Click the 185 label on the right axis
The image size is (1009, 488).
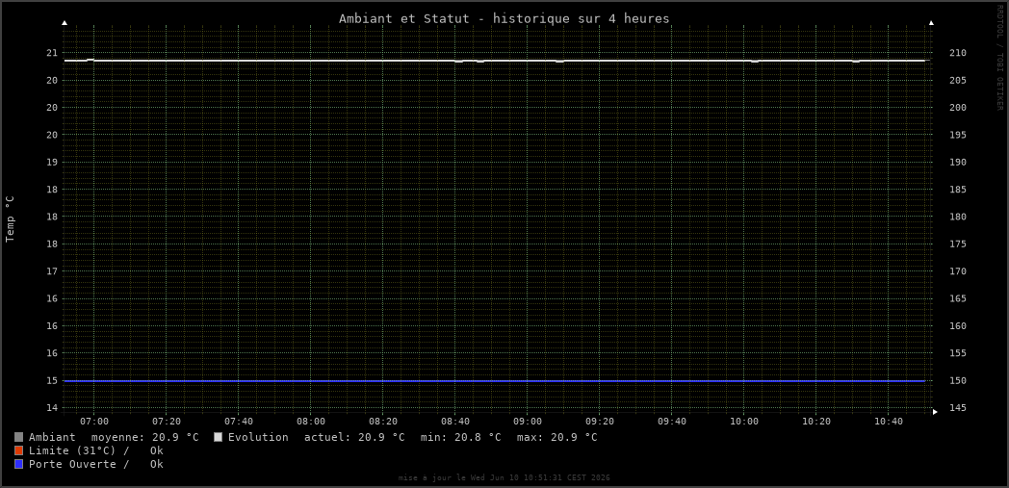(x=958, y=190)
